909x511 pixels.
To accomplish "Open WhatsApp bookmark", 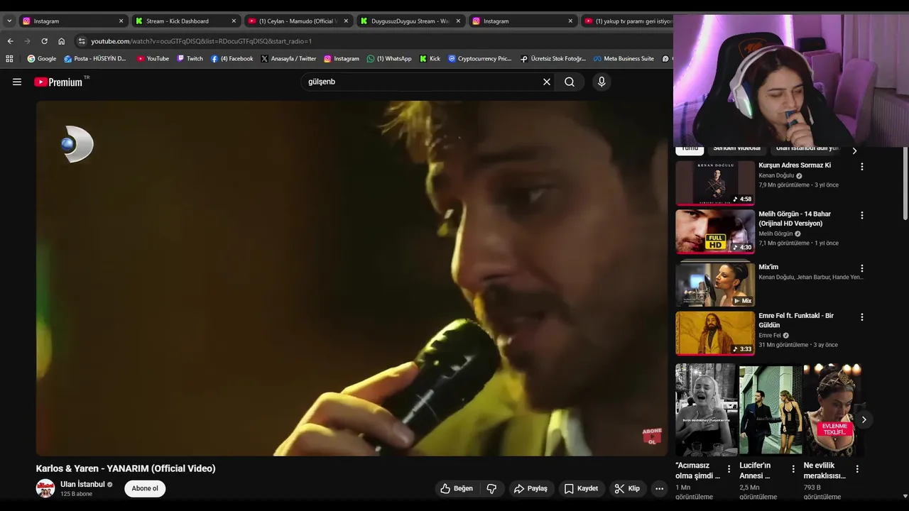I will (389, 59).
